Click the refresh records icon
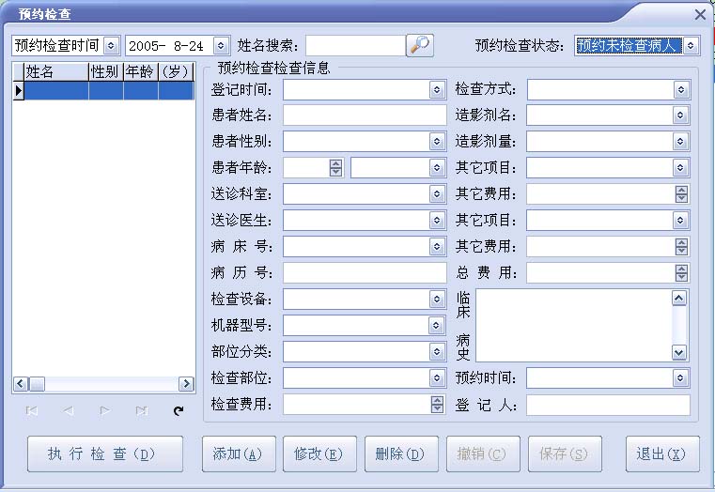 coord(179,411)
